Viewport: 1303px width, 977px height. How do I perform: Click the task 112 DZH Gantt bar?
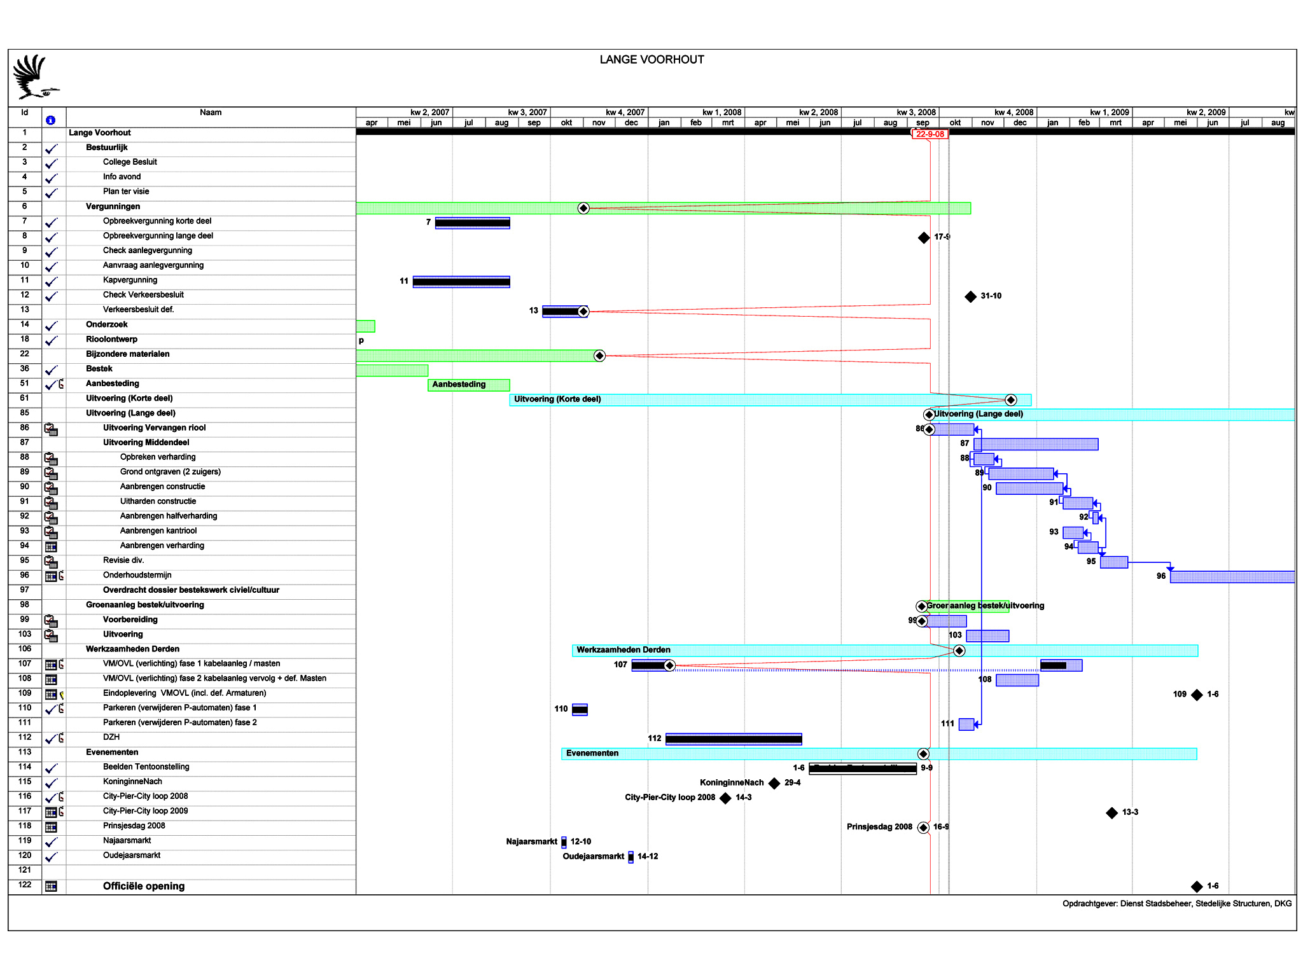point(734,739)
